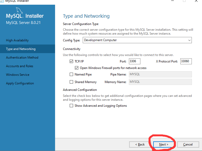
Task: Enable Show Advanced and Logging Options
Action: (x=71, y=106)
